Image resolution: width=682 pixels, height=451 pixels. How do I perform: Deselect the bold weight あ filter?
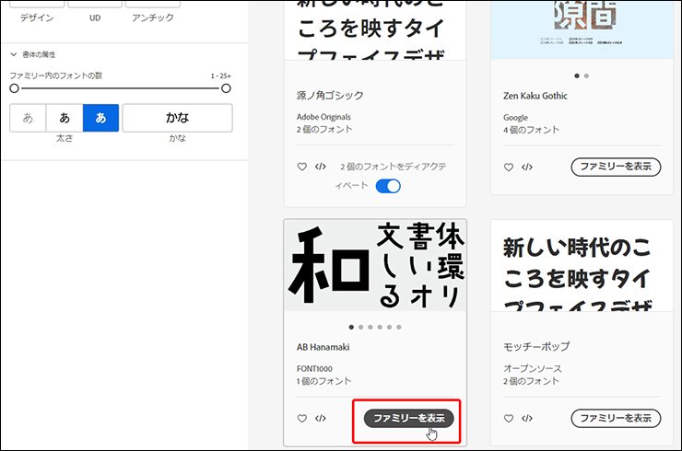click(100, 118)
